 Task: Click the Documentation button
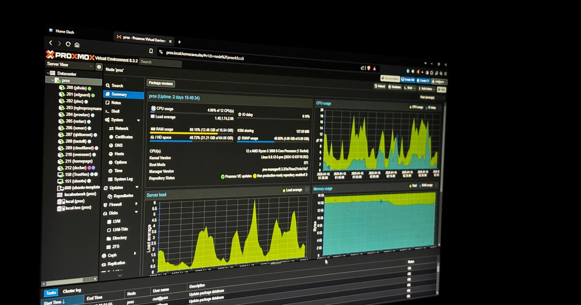(x=390, y=78)
